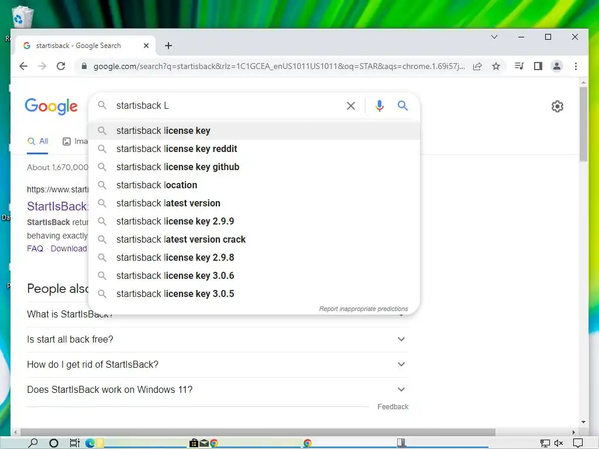Pick 'startisback license key 2.9.8' suggestion
The height and width of the screenshot is (449, 599).
pos(254,258)
